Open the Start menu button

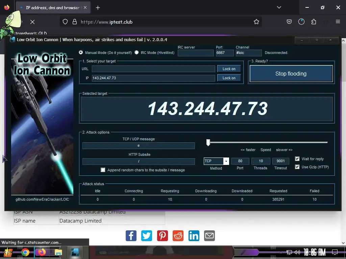click(x=8, y=252)
